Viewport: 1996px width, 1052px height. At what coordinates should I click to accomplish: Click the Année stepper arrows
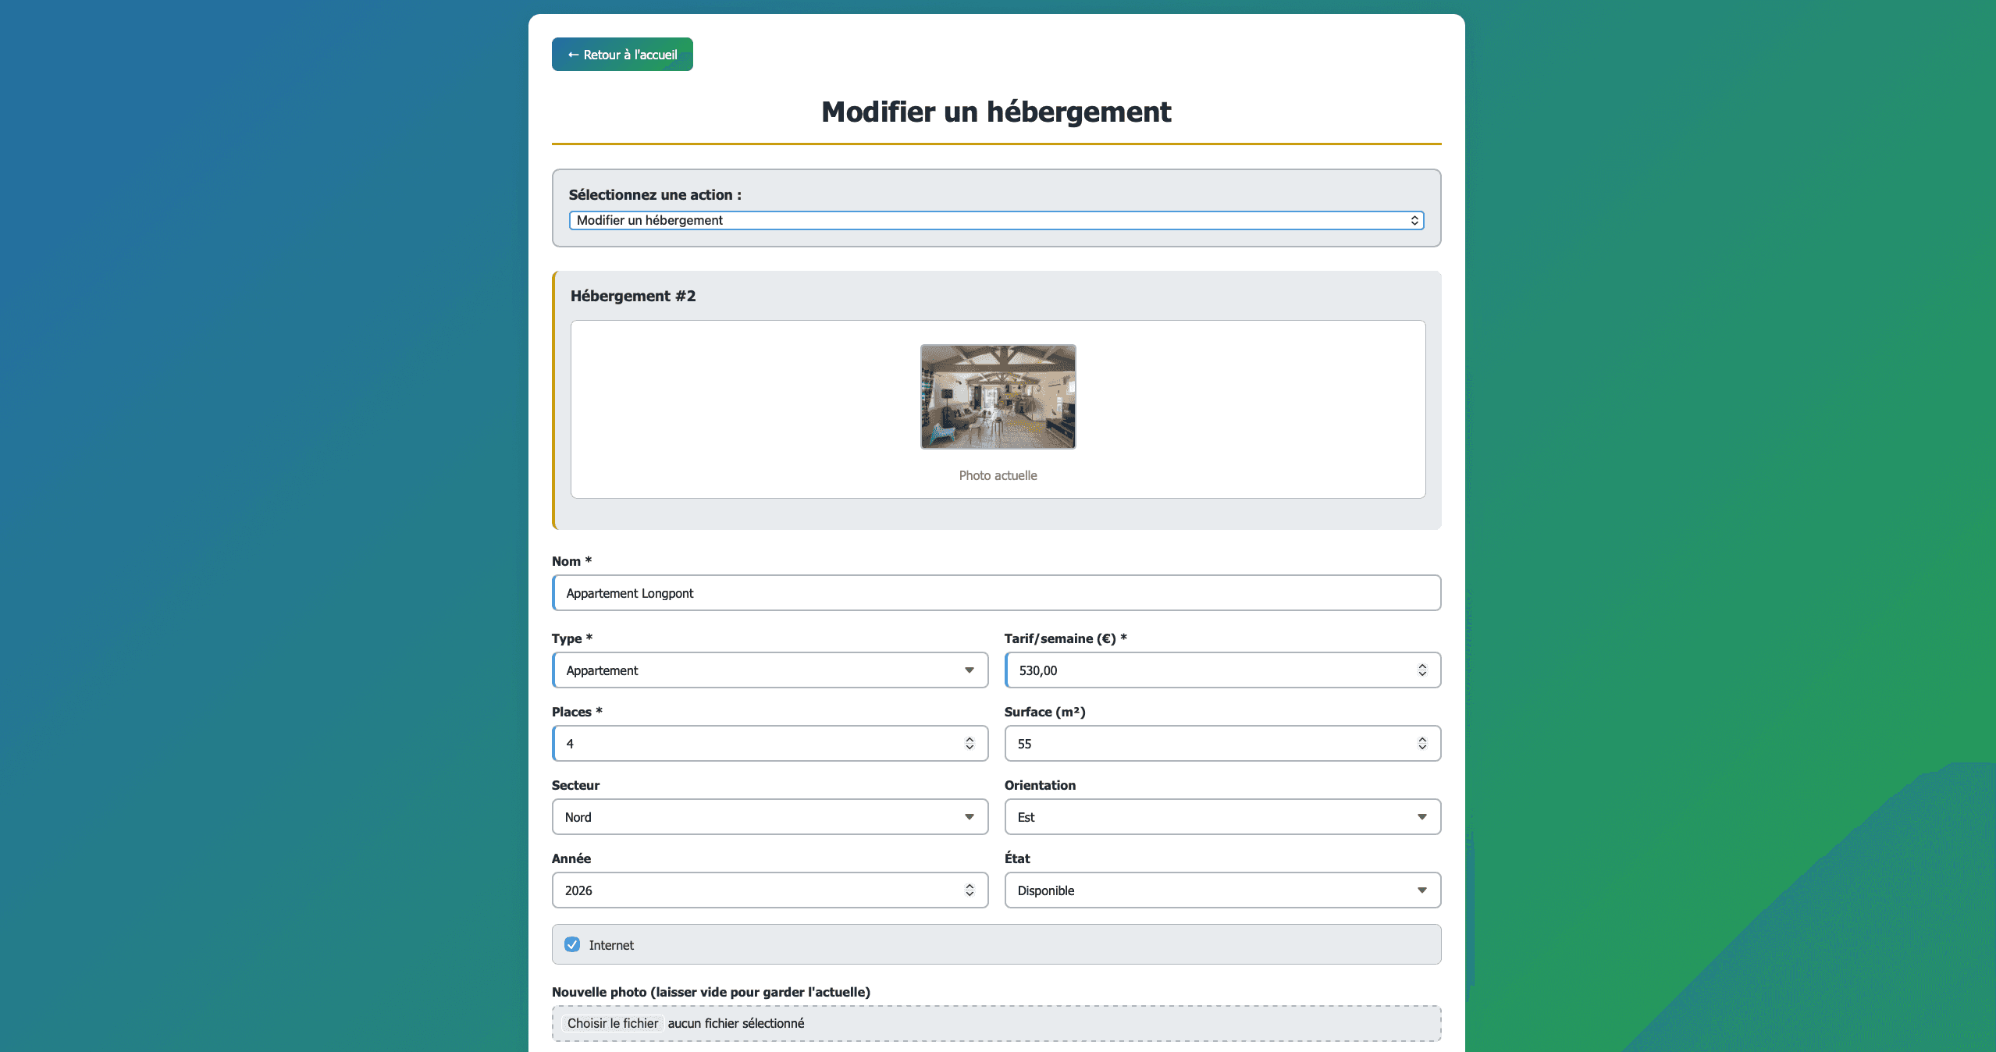tap(969, 890)
